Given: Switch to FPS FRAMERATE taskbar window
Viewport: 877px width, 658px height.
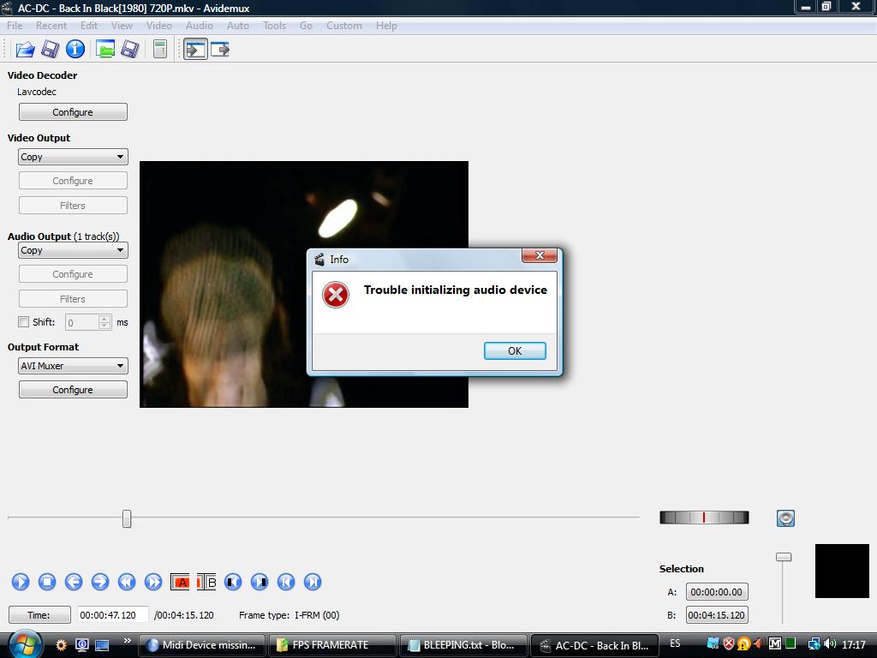Looking at the screenshot, I should [x=332, y=645].
